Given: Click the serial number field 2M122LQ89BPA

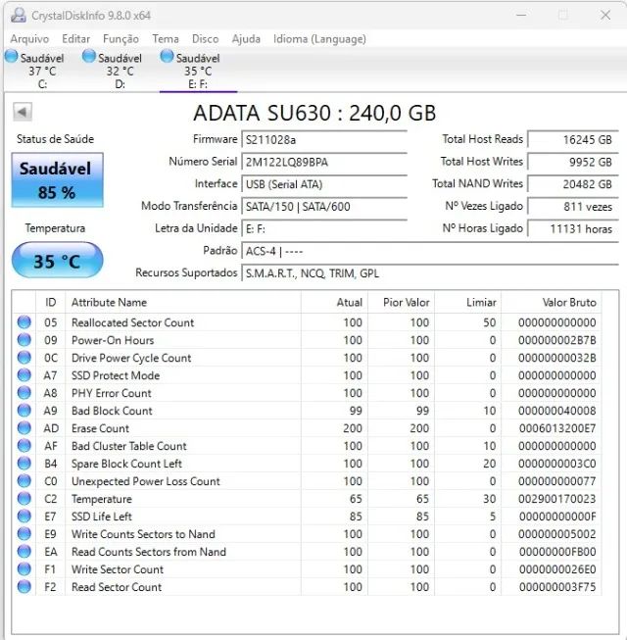Looking at the screenshot, I should (x=324, y=162).
